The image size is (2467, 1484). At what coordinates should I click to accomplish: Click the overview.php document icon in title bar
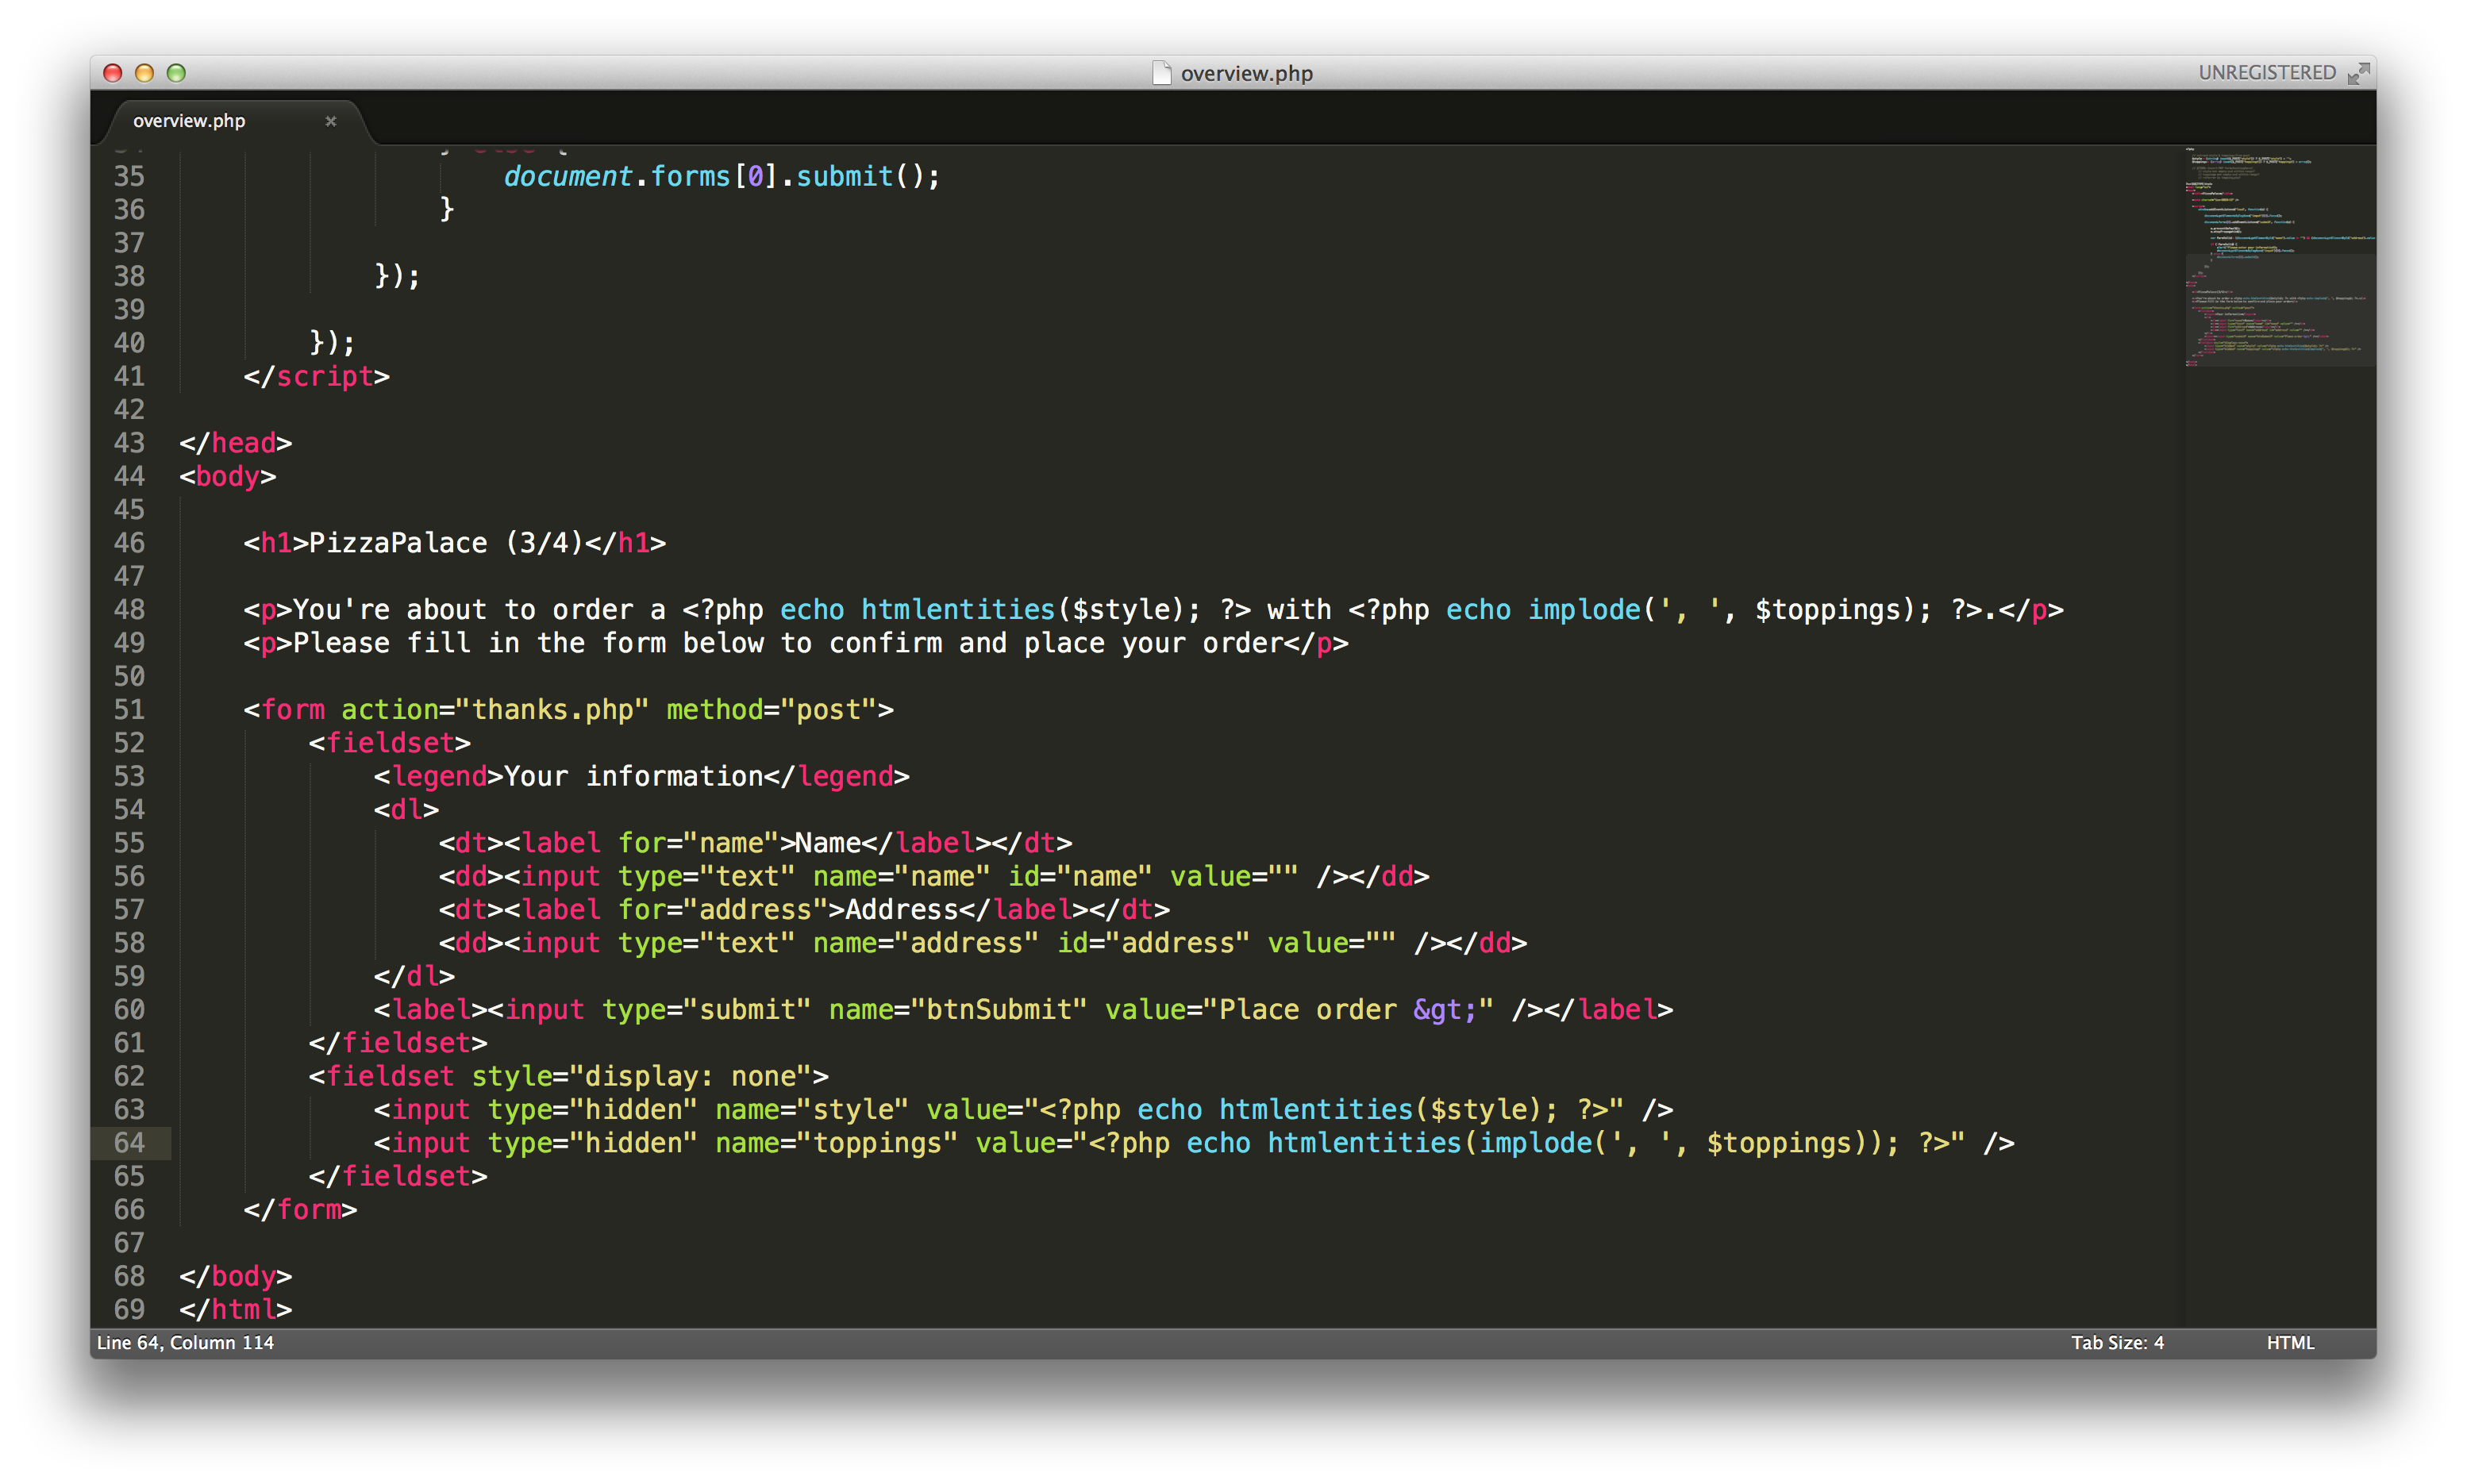pos(1161,73)
